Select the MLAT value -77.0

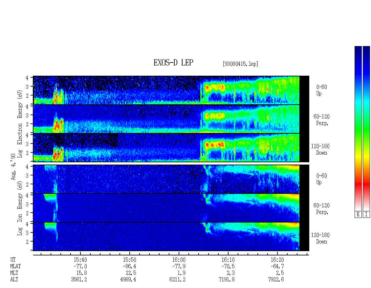click(x=80, y=266)
